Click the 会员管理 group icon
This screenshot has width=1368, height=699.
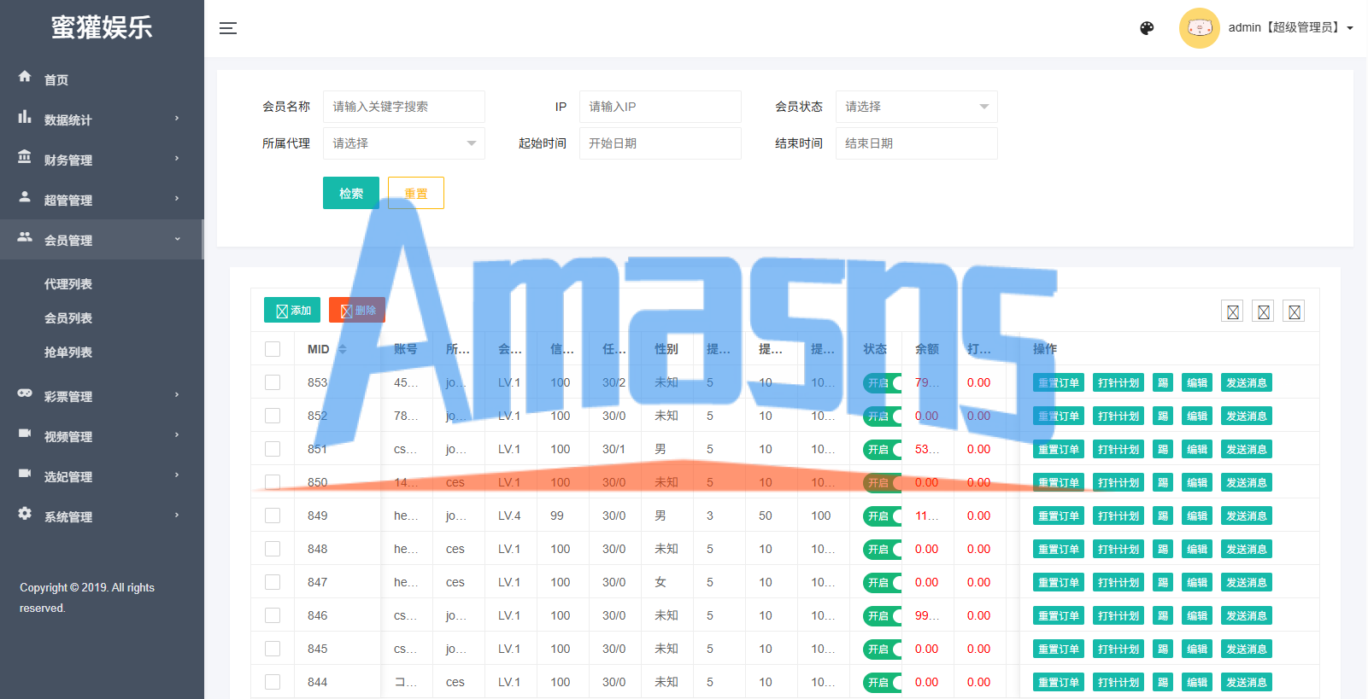pos(25,236)
